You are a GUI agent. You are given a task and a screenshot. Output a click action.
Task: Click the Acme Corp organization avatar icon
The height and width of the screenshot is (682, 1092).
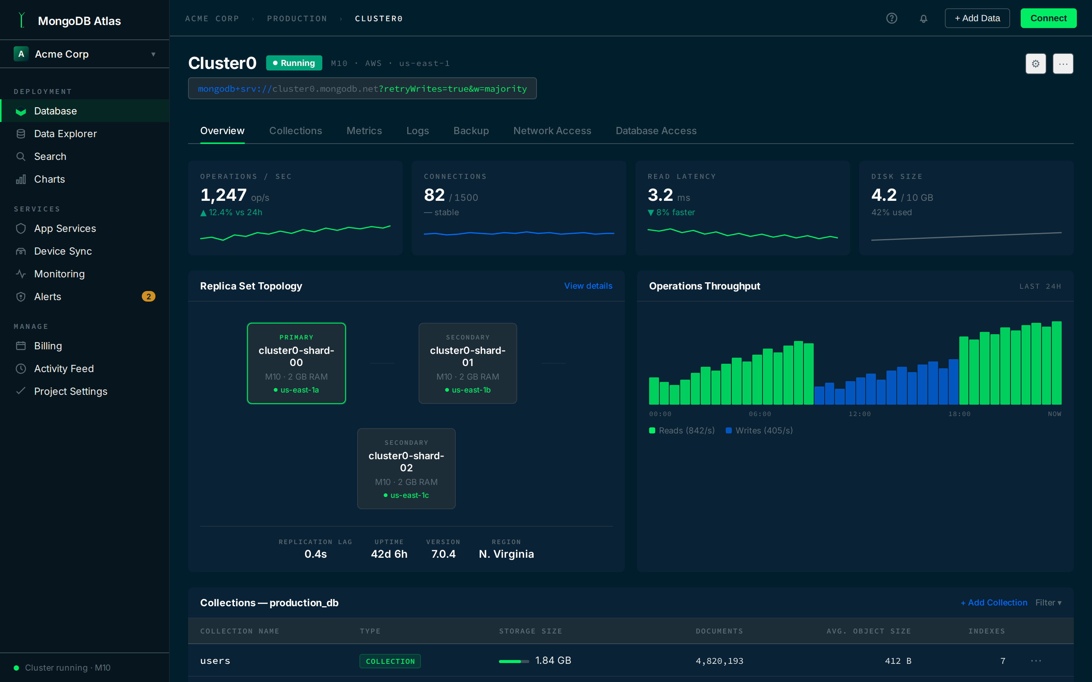click(x=21, y=54)
